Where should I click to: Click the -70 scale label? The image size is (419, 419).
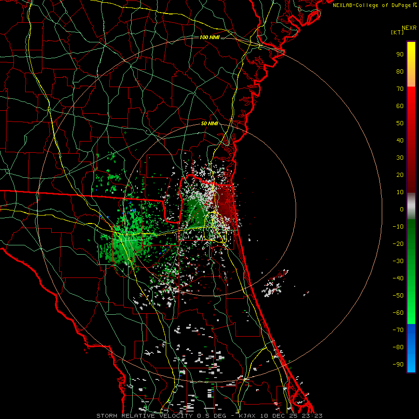[x=398, y=330]
